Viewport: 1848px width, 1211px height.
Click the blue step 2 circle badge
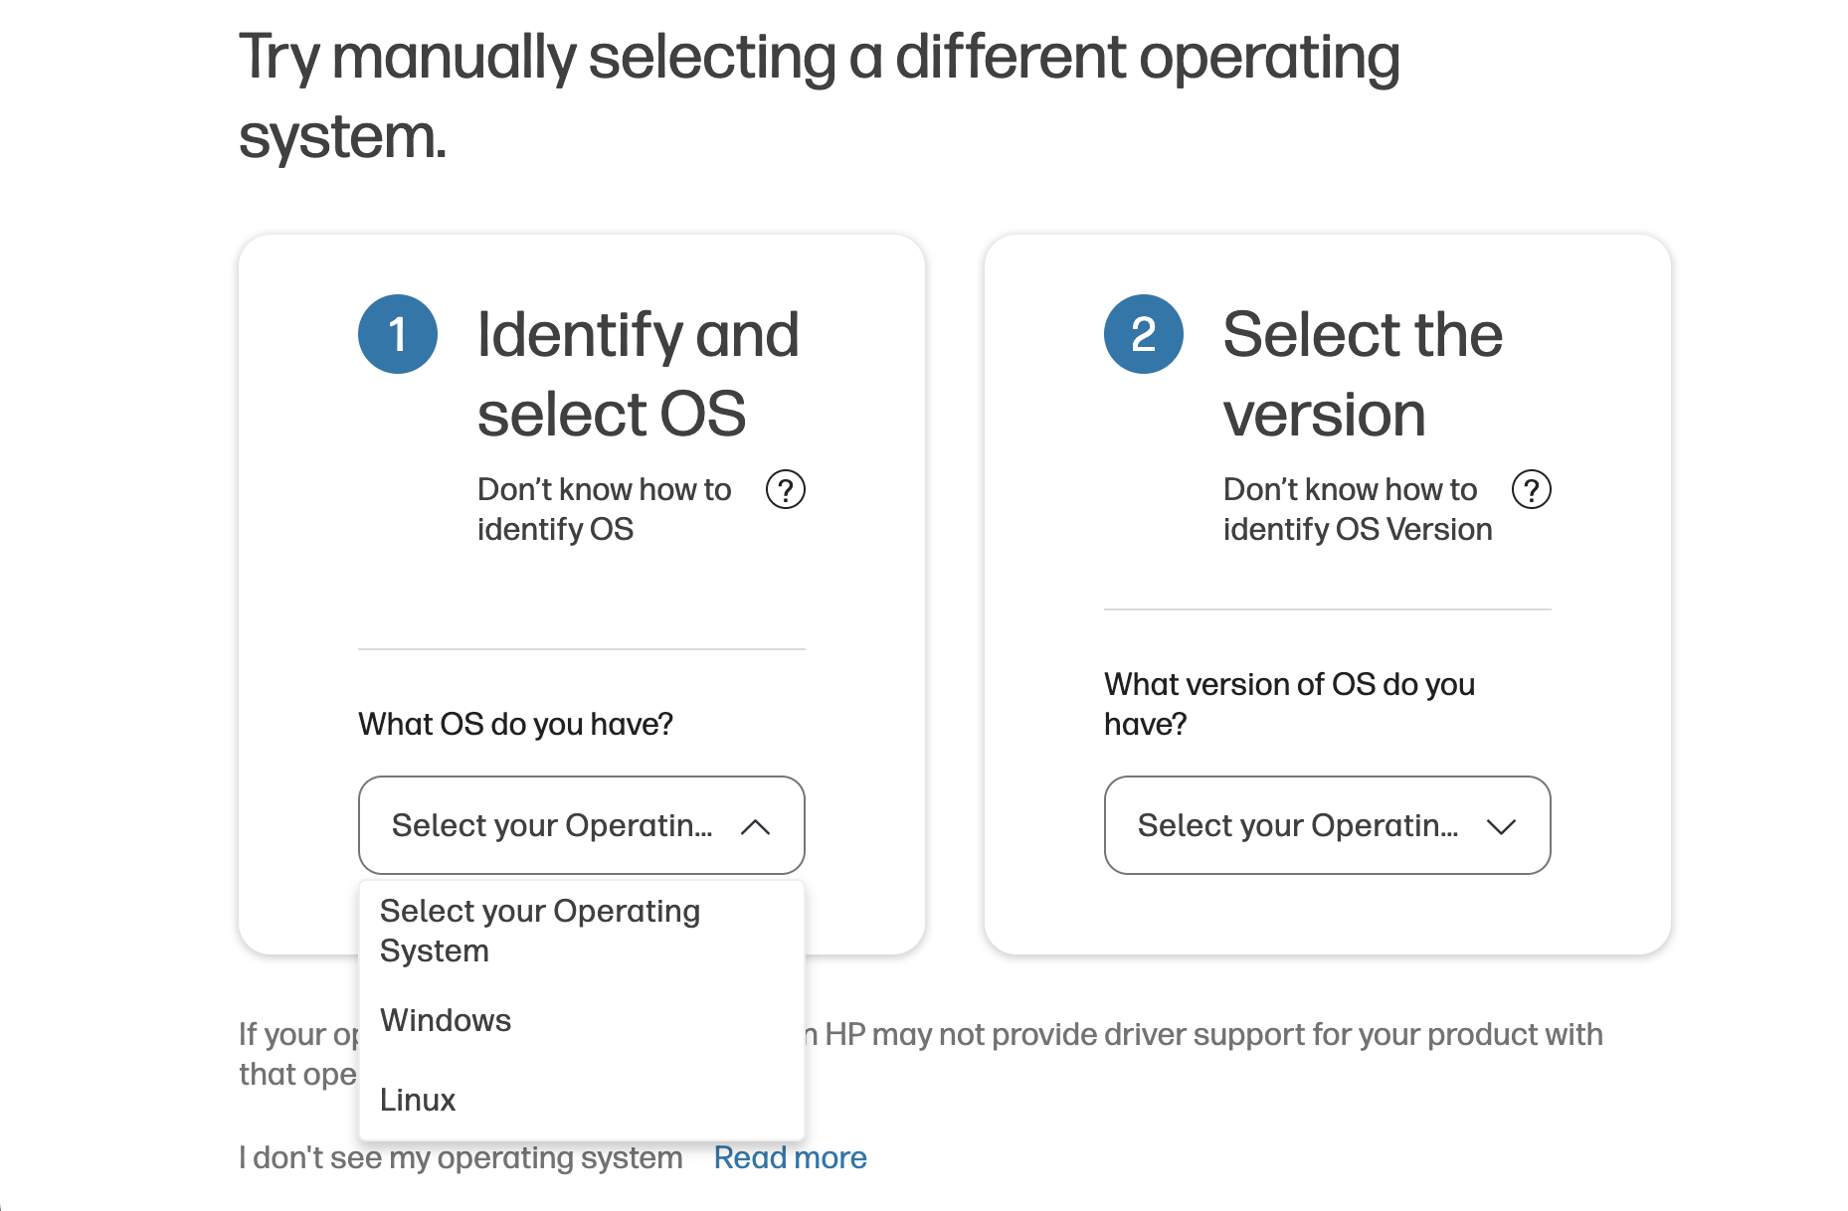(x=1143, y=334)
